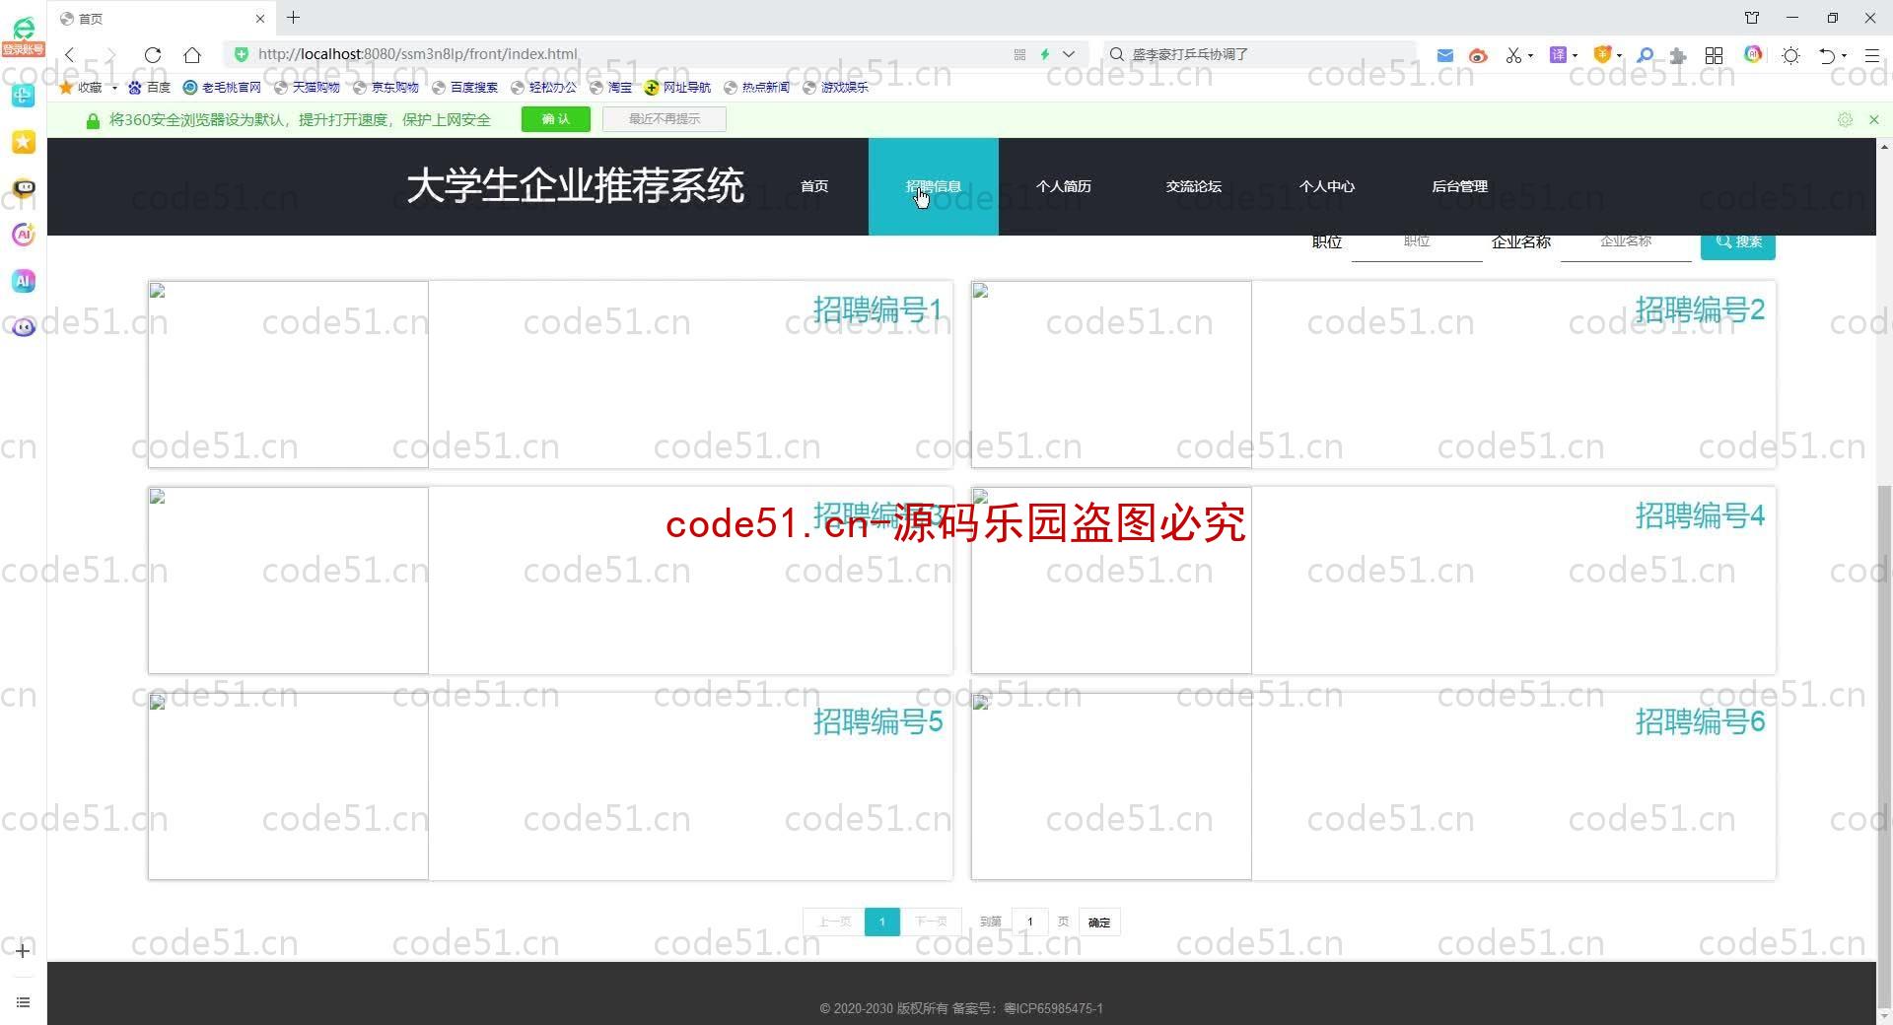Open the mail icon in toolbar
Screen dimensions: 1893x1025
pyautogui.click(x=1444, y=55)
